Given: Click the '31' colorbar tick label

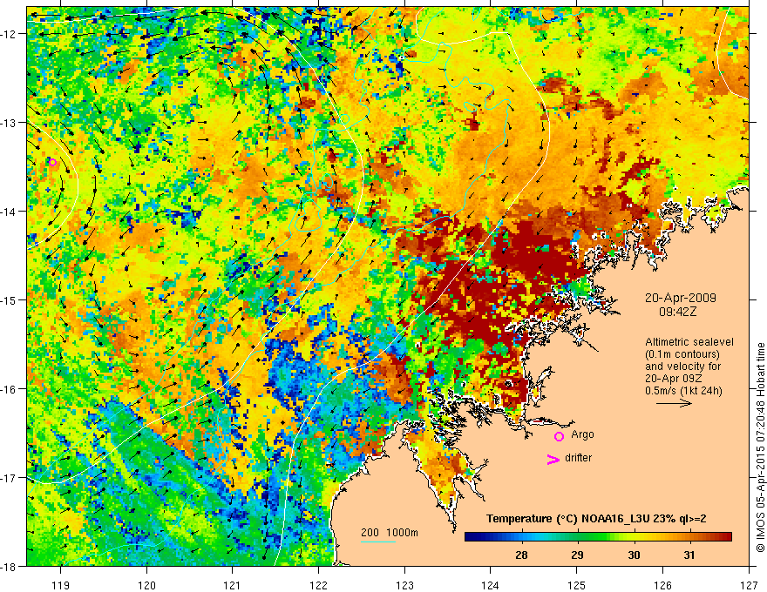Looking at the screenshot, I should pos(689,555).
